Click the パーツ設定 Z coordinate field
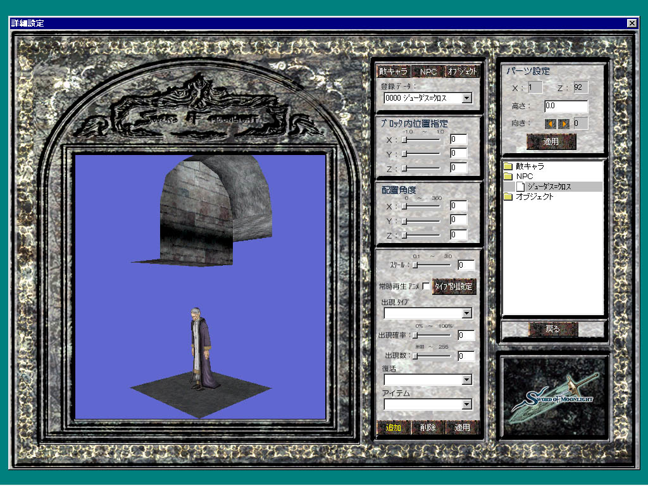The height and width of the screenshot is (486, 648). click(x=581, y=87)
